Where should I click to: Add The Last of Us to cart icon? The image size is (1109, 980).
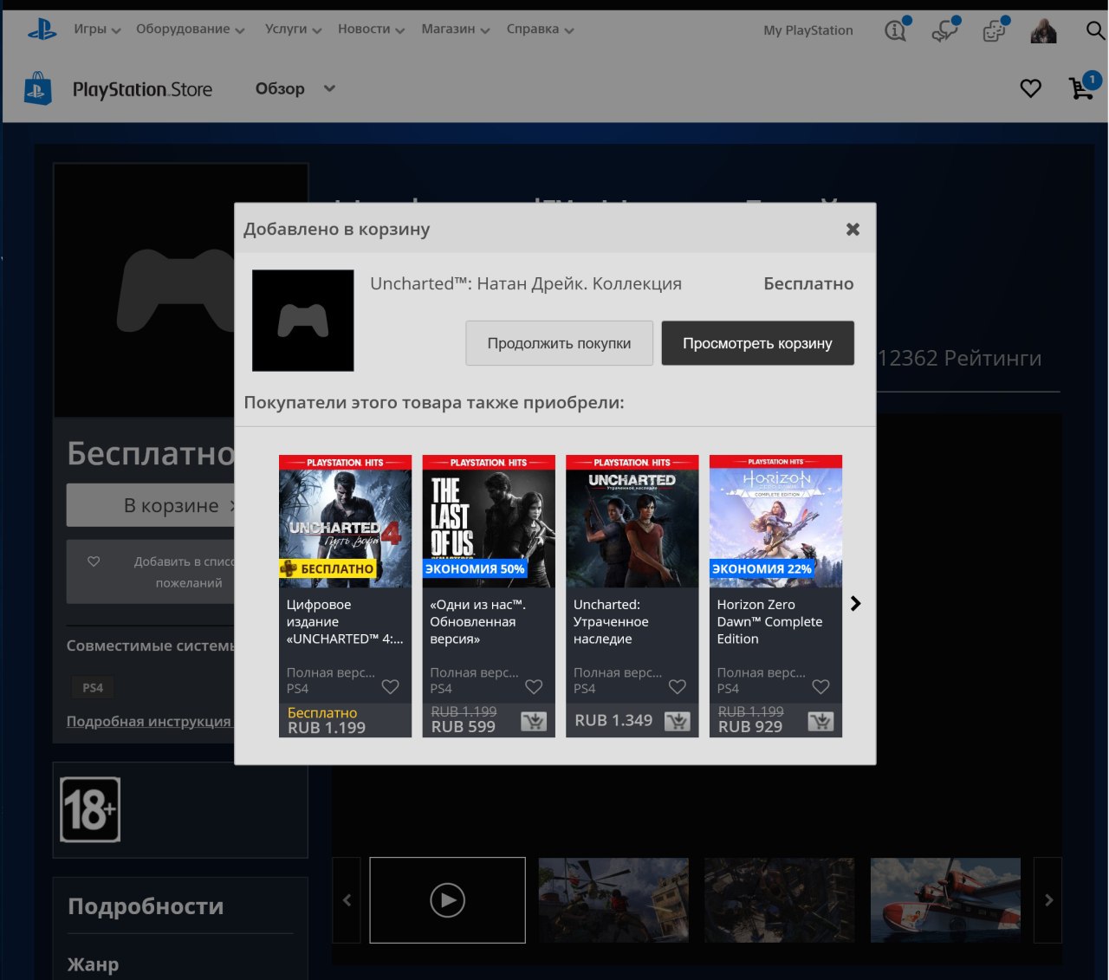pos(534,721)
